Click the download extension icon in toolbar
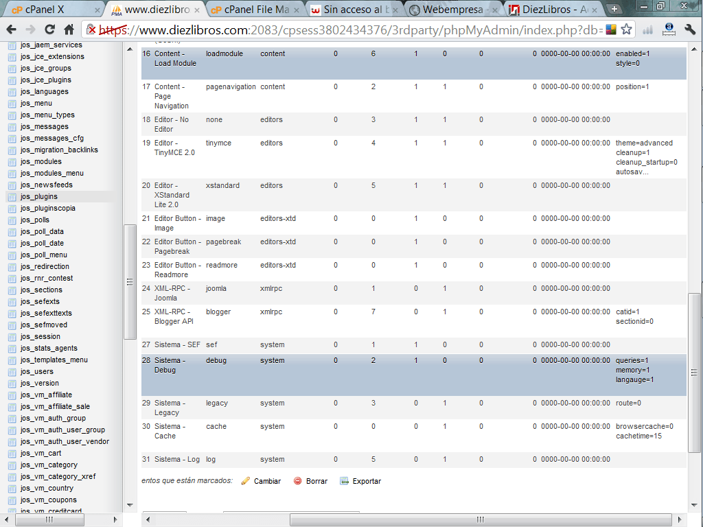Image resolution: width=703 pixels, height=527 pixels. tap(669, 30)
